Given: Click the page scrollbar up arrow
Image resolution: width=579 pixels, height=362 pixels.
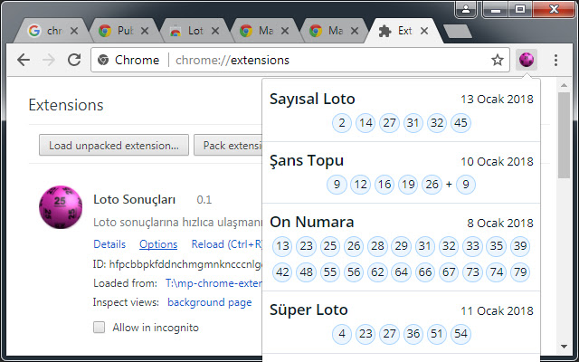Looking at the screenshot, I should [x=564, y=85].
